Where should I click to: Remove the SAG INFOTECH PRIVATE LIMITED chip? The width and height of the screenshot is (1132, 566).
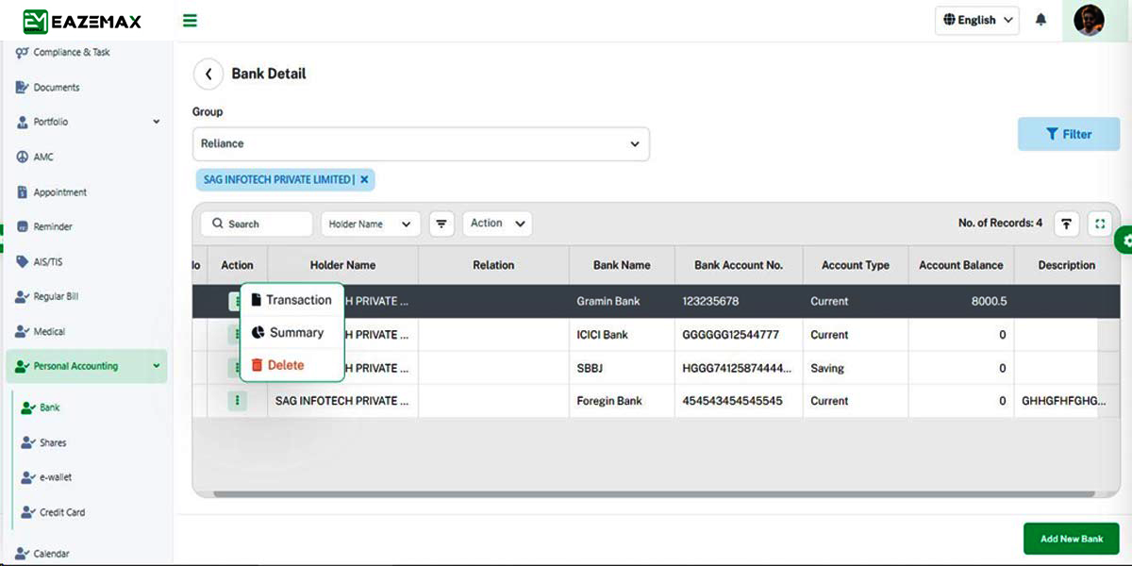364,179
